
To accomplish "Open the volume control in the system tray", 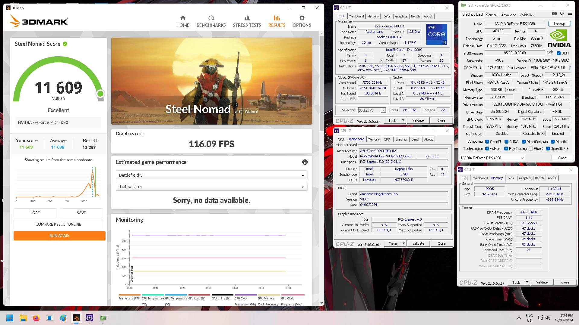I will 548,318.
